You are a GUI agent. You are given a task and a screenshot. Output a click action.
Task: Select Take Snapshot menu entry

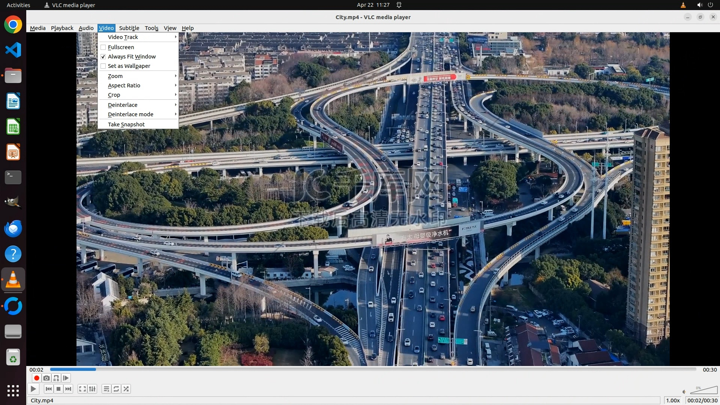(x=126, y=124)
